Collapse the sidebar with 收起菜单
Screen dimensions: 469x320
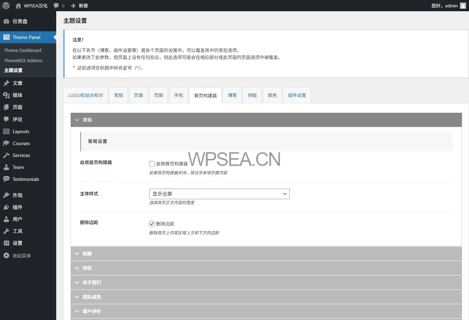pyautogui.click(x=21, y=256)
